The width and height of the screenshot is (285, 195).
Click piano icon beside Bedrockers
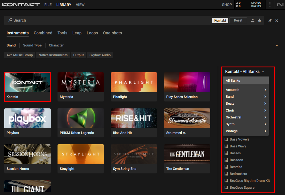[226, 174]
